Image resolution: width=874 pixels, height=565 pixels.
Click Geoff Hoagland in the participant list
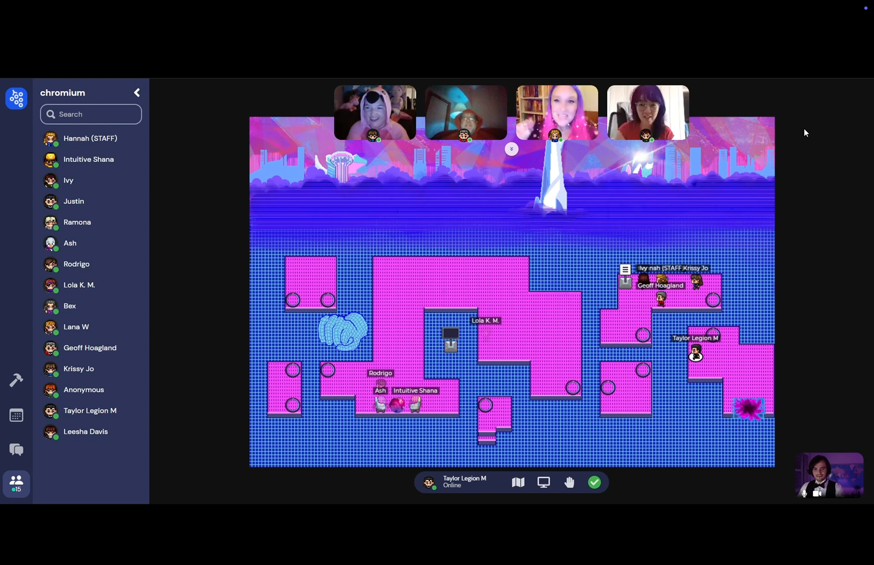90,348
